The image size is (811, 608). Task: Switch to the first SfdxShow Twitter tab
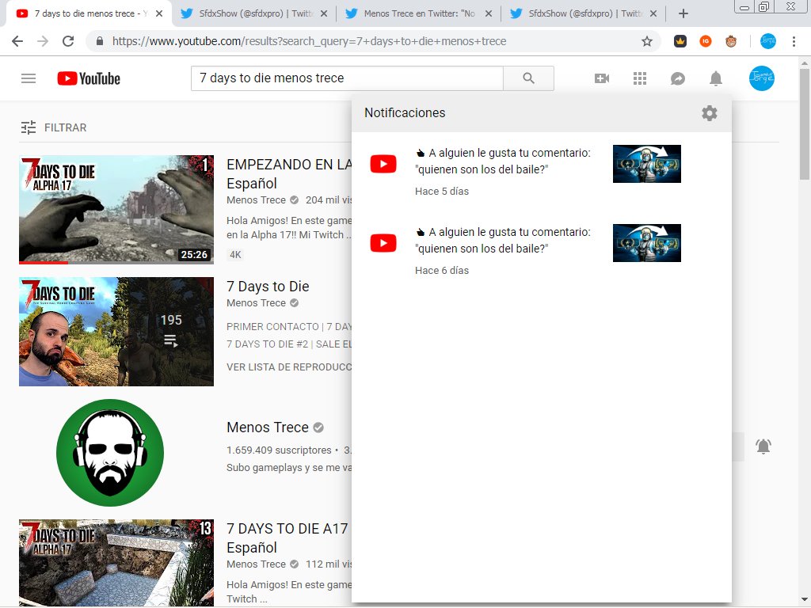tap(253, 13)
